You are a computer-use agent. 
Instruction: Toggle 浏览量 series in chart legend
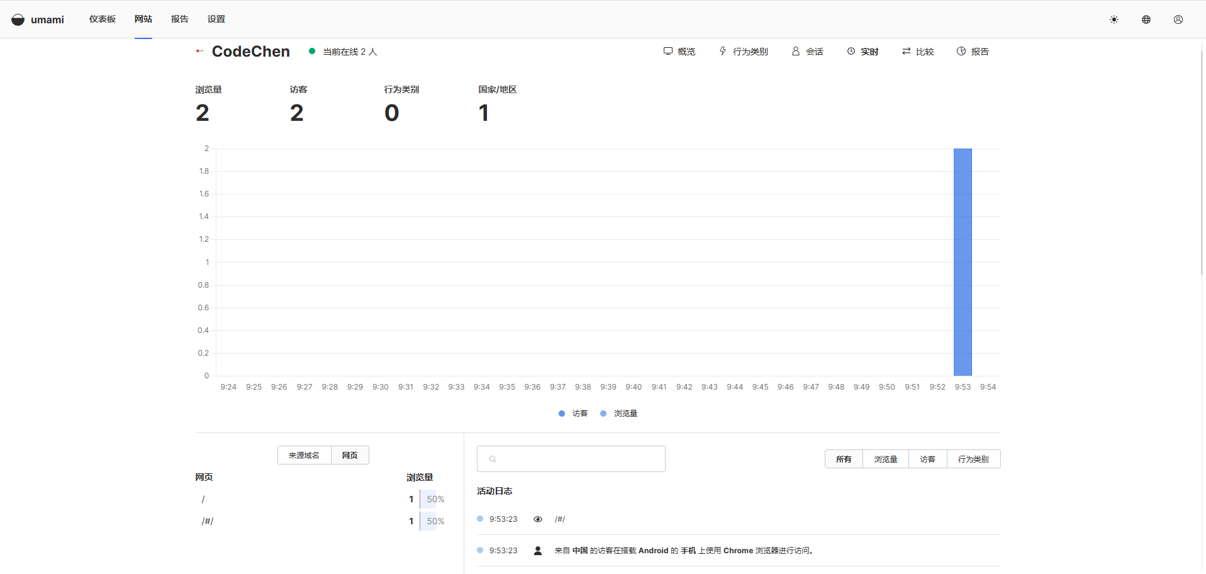pyautogui.click(x=619, y=414)
